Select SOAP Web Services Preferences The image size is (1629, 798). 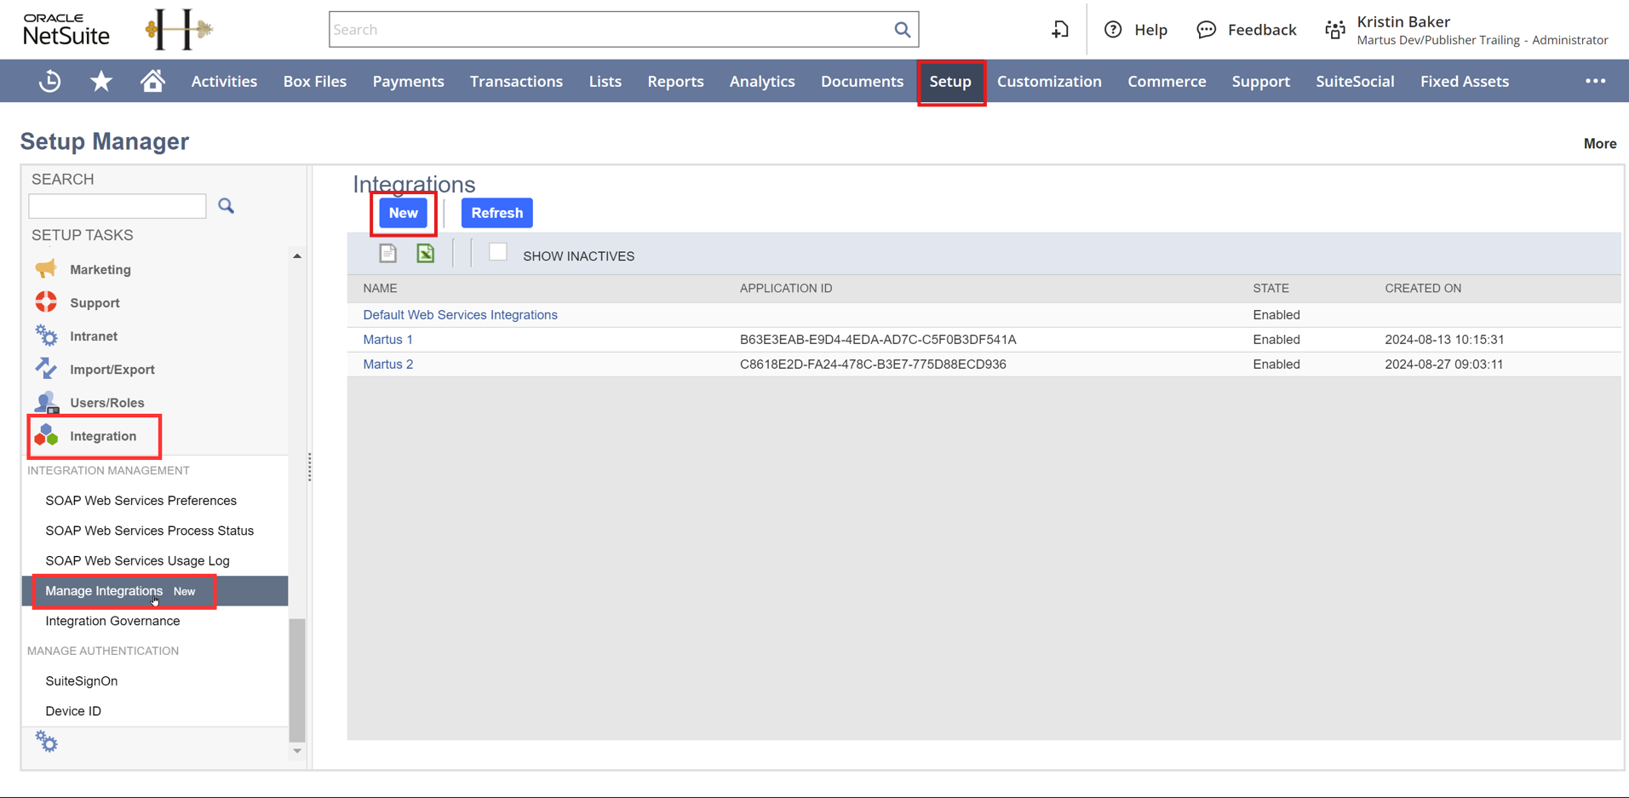[141, 500]
